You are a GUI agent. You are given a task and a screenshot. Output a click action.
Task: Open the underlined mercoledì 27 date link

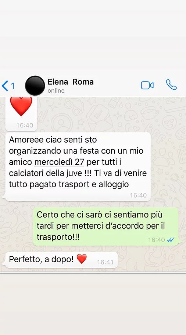[x=59, y=162]
